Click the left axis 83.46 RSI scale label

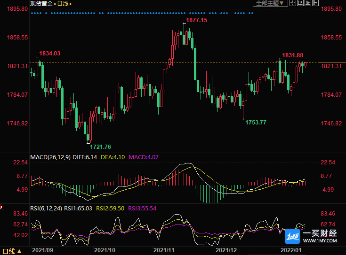point(21,214)
